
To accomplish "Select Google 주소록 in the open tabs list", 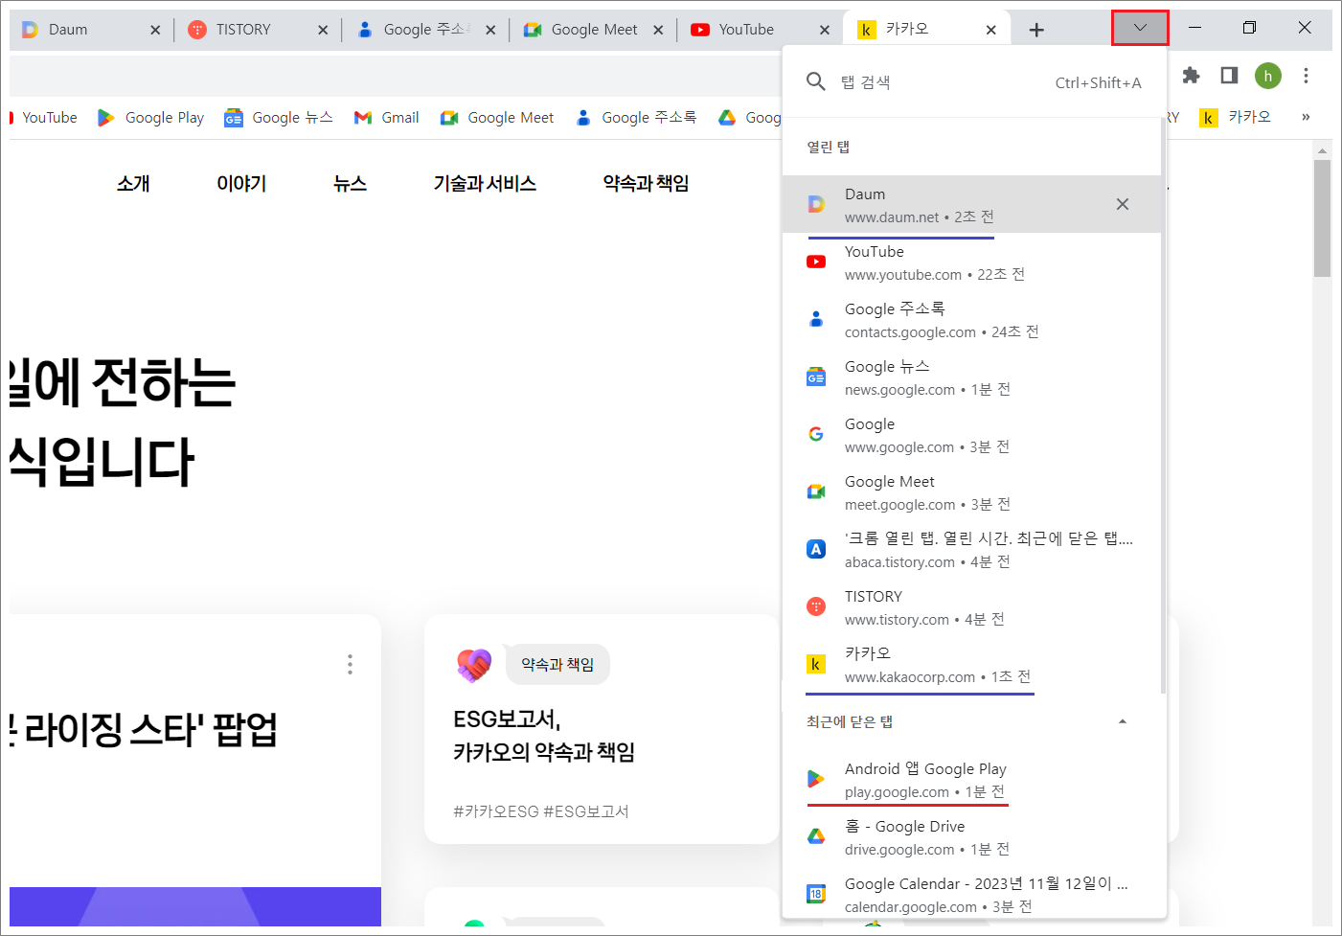I will pos(971,319).
